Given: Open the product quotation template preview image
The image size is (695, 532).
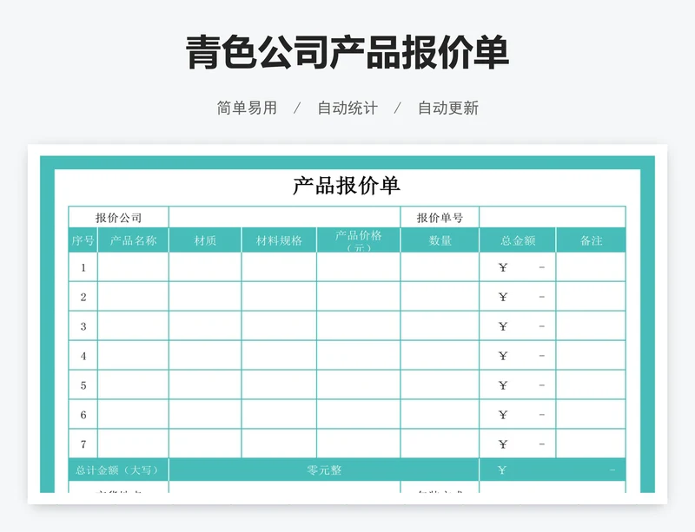Looking at the screenshot, I should (347, 324).
